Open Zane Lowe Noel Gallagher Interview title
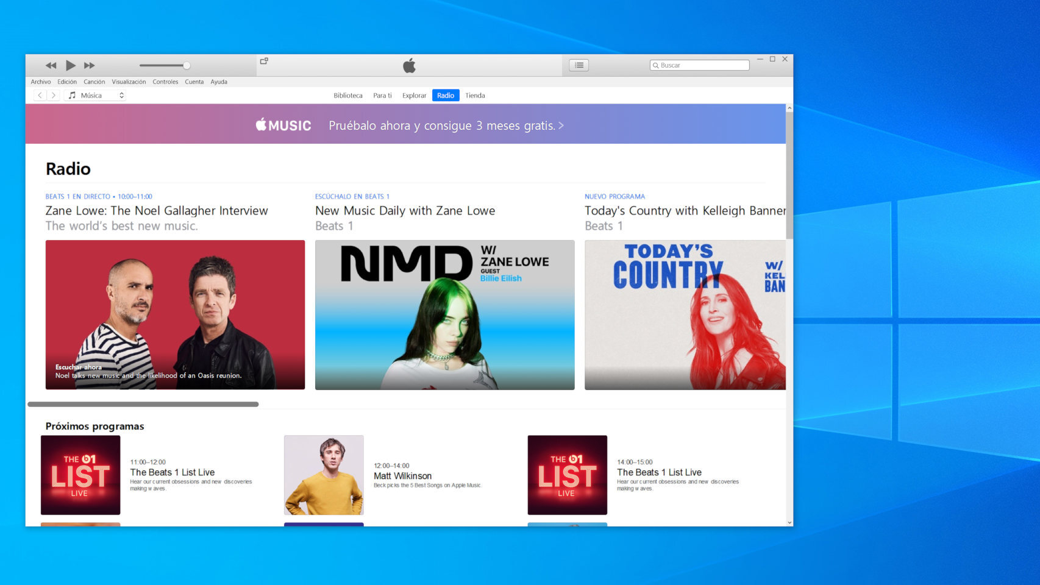The width and height of the screenshot is (1040, 585). tap(157, 211)
